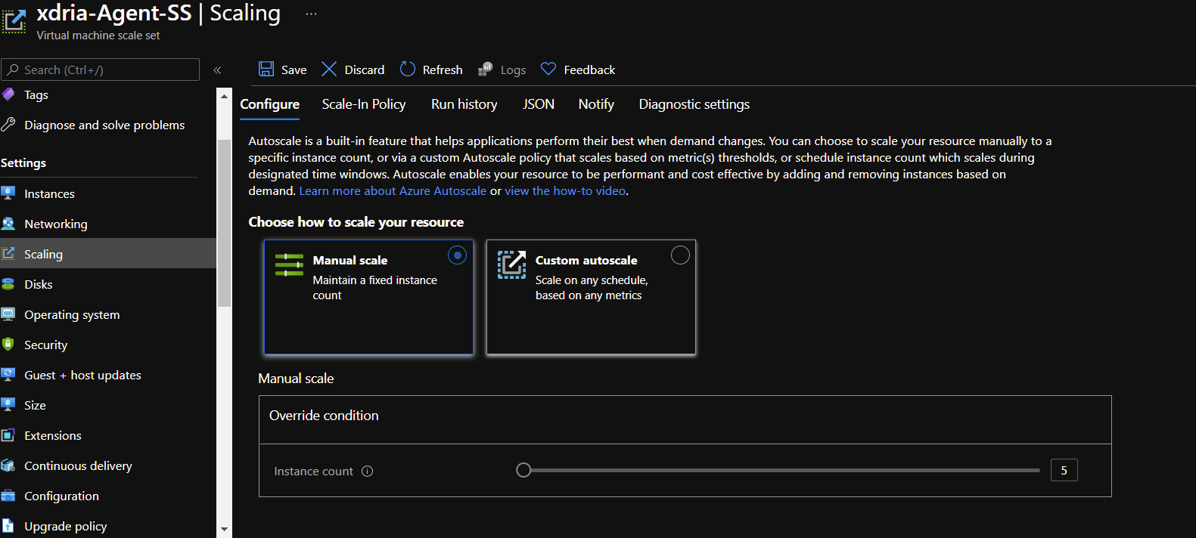This screenshot has height=538, width=1196.
Task: Switch to the Configure tab
Action: coord(270,104)
